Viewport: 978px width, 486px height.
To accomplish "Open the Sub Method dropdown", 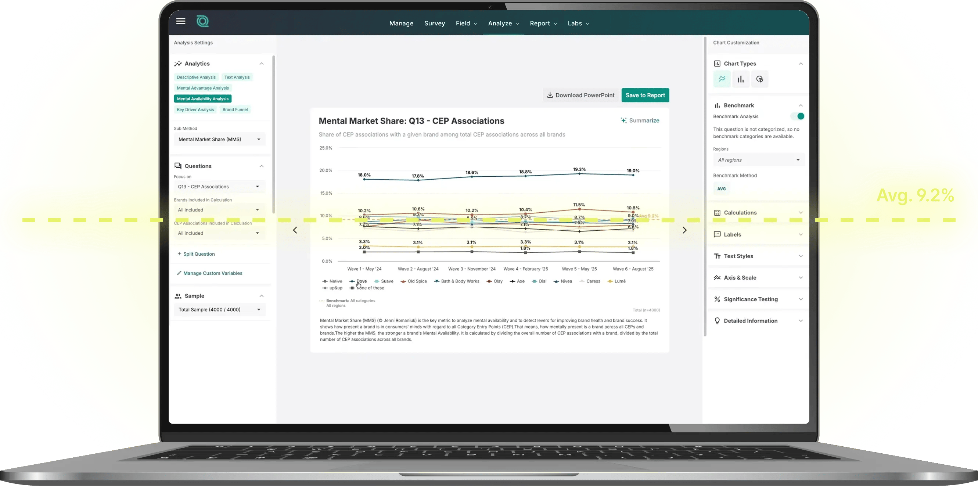I will pyautogui.click(x=219, y=139).
